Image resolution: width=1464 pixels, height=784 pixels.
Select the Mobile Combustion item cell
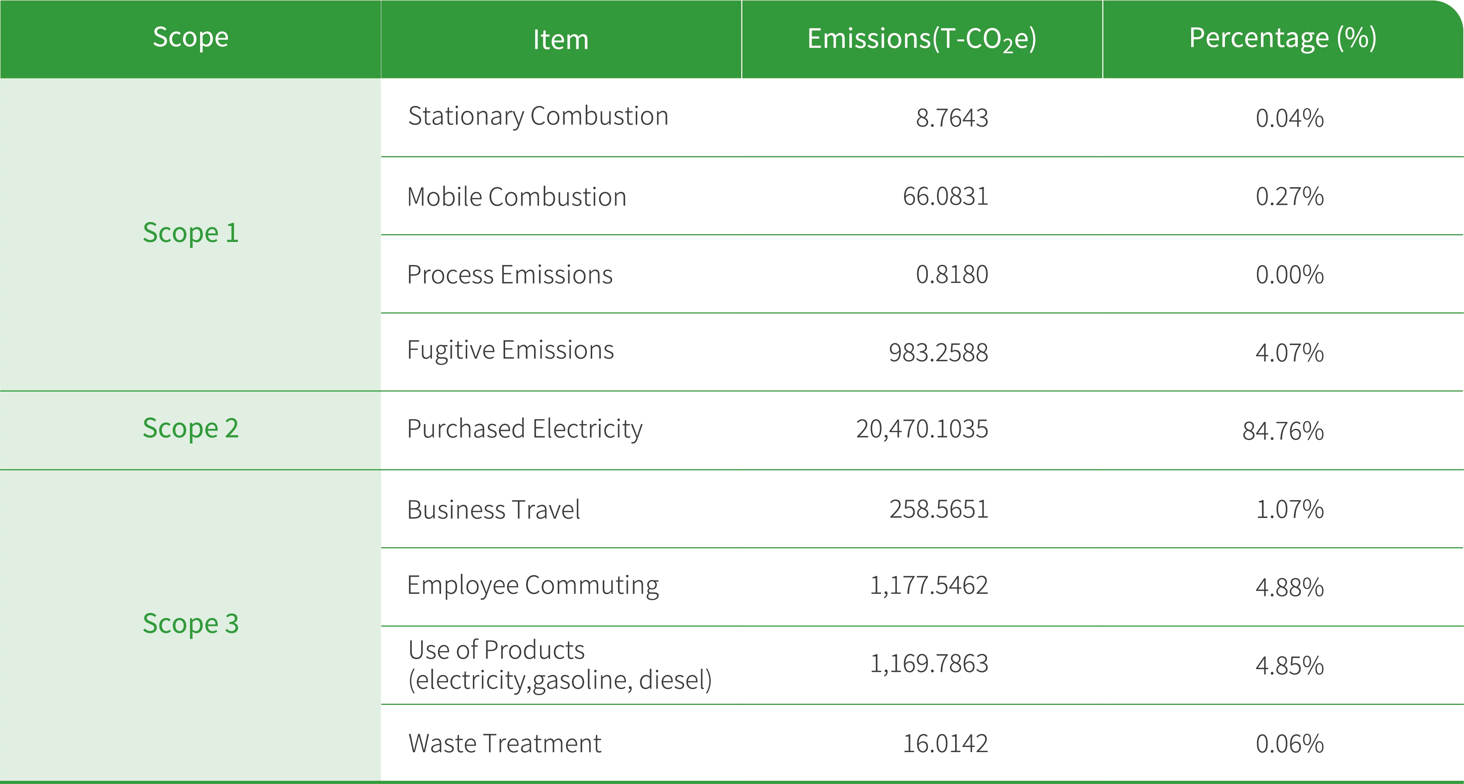click(x=517, y=197)
